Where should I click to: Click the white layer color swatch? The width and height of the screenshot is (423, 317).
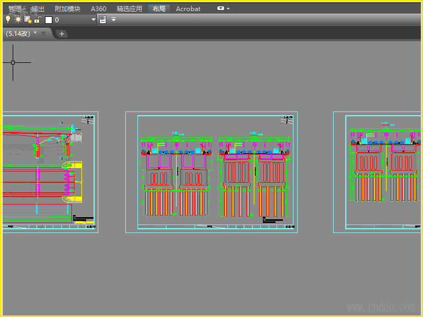pyautogui.click(x=49, y=20)
